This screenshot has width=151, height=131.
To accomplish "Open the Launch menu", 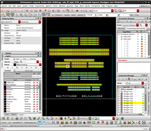I will (x=4, y=6).
